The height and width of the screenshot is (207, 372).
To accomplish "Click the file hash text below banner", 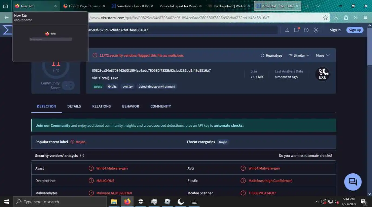I will [151, 70].
